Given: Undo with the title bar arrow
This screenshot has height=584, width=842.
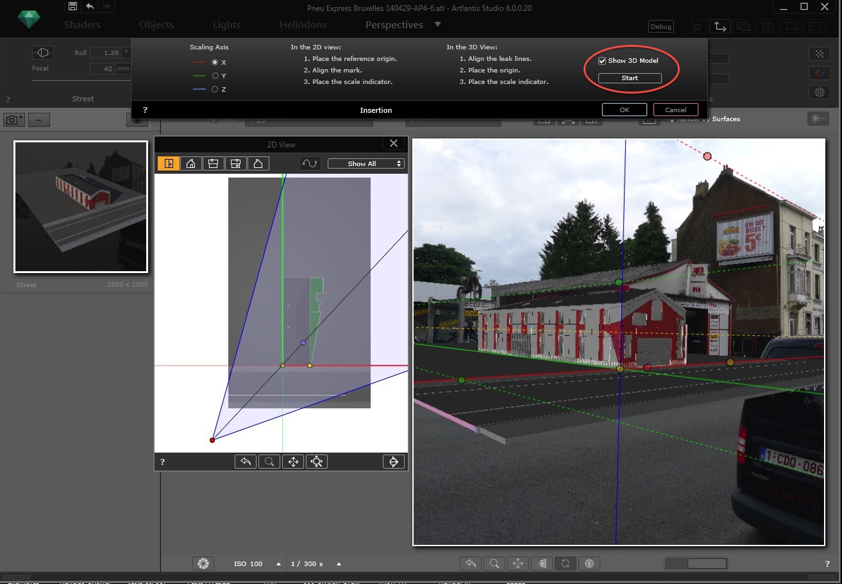Looking at the screenshot, I should coord(90,6).
